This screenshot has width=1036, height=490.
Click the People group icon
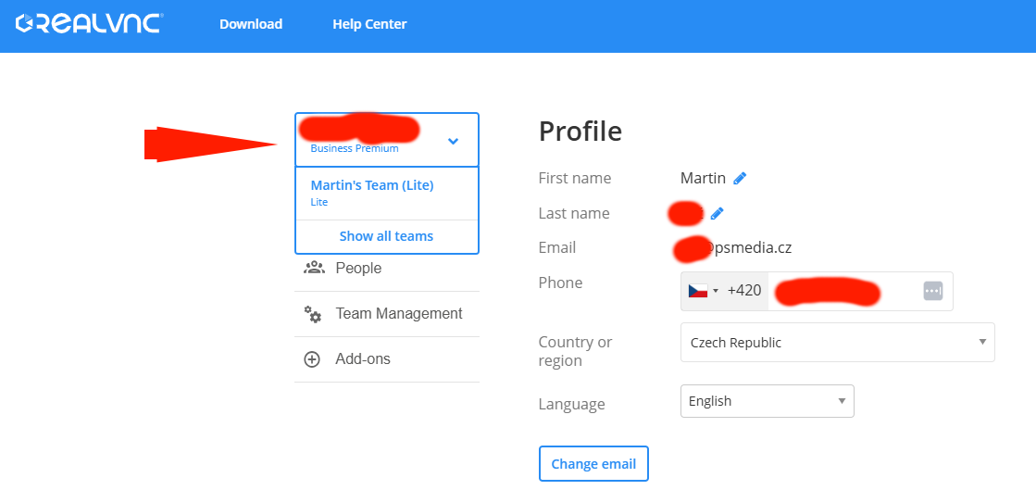tap(314, 268)
